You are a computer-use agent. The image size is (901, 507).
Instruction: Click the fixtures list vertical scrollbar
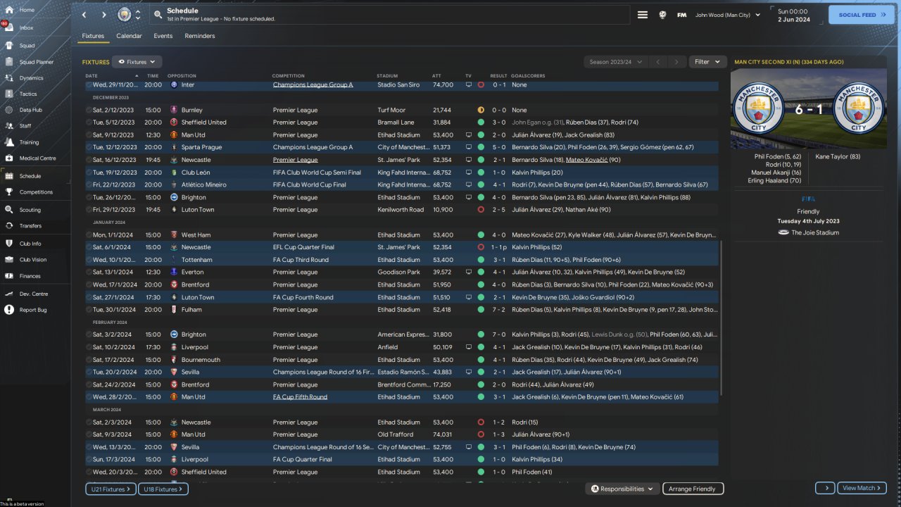click(722, 317)
